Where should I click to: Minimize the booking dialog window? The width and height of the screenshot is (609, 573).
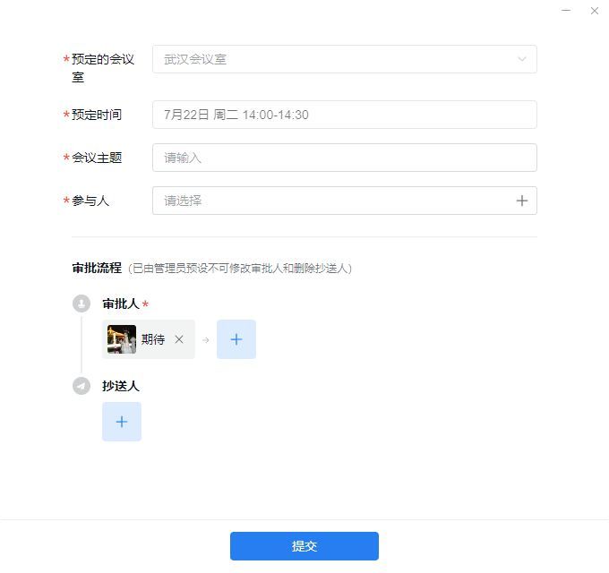click(x=566, y=11)
